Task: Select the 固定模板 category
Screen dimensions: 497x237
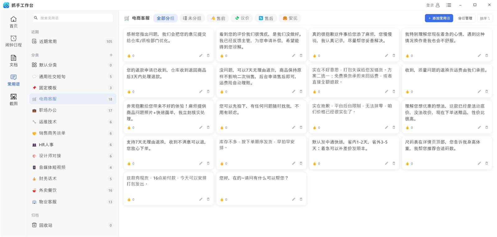Action: click(x=73, y=88)
